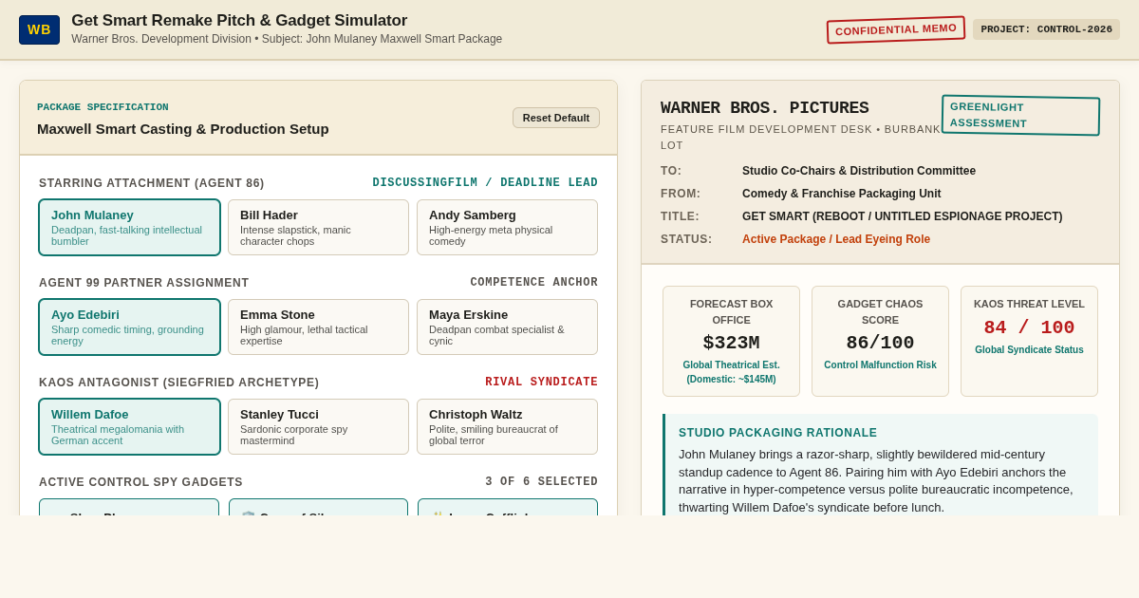Click the 'Studio Packaging Rationale' heading
Viewport: 1139px width, 598px height.
(x=778, y=433)
